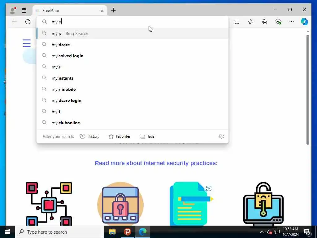Click the taskbar search box
Screen dimensions: 317x238
59,232
